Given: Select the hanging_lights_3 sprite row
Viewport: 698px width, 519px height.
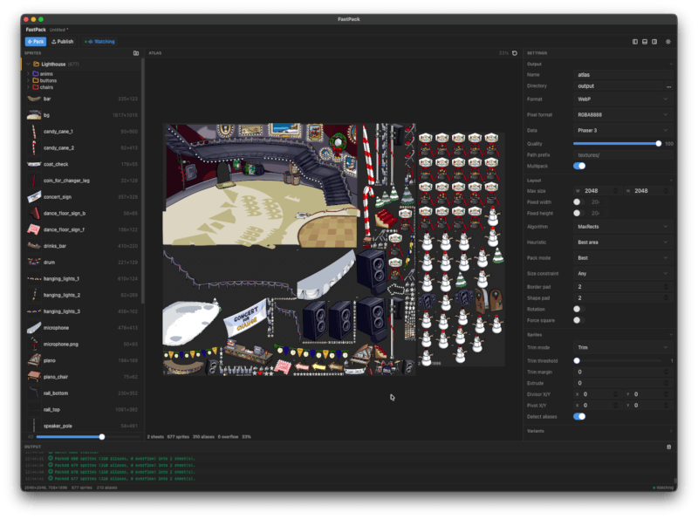Looking at the screenshot, I should (82, 311).
